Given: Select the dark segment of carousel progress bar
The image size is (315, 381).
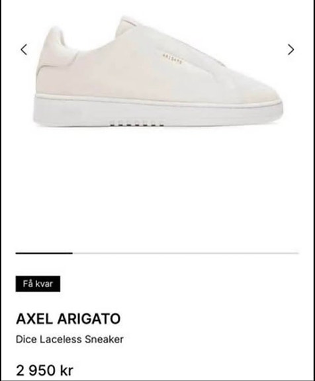Looking at the screenshot, I should coord(44,253).
